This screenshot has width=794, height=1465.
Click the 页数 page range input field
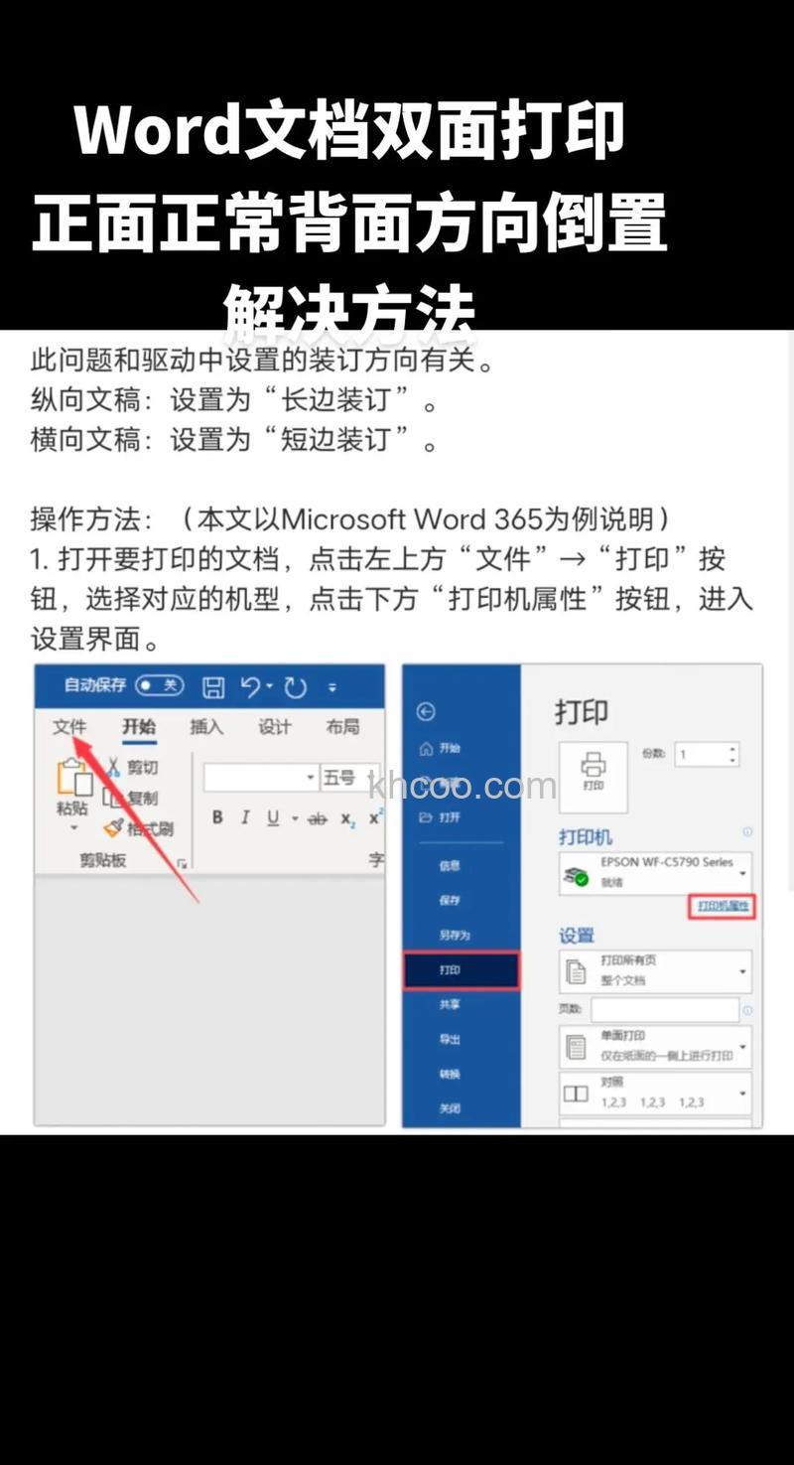[665, 1009]
